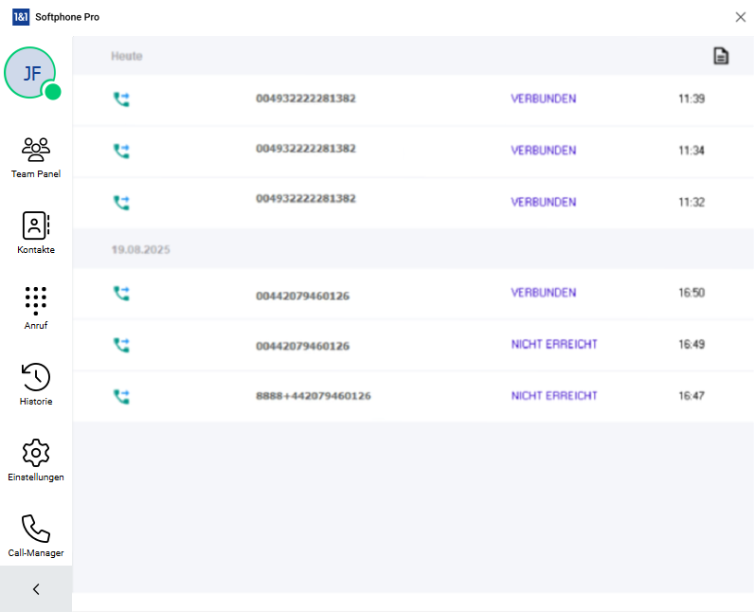Click call icon of the 11:34 entry
The image size is (754, 612).
[121, 150]
